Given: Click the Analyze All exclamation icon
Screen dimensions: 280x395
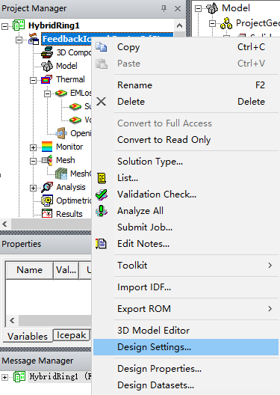Looking at the screenshot, I should coord(102,211).
